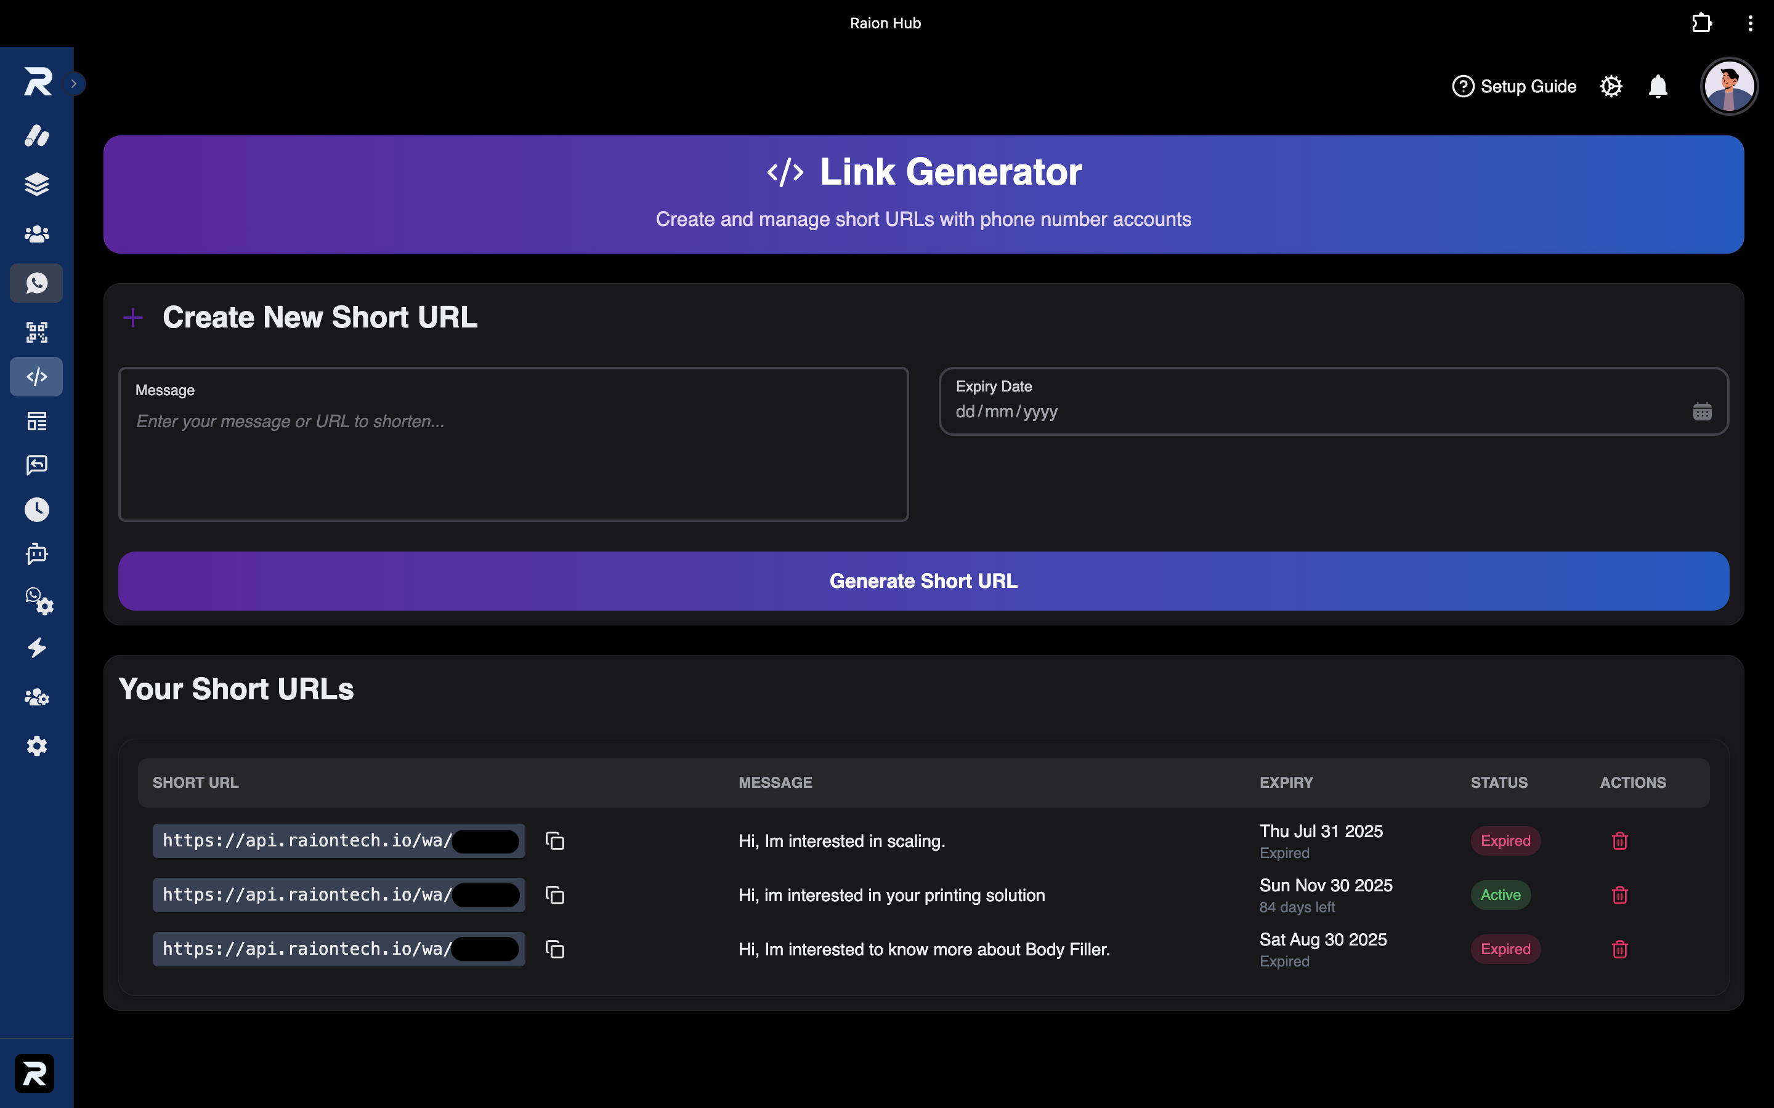Delete the Body Filler short URL
Image resolution: width=1774 pixels, height=1108 pixels.
(1620, 949)
